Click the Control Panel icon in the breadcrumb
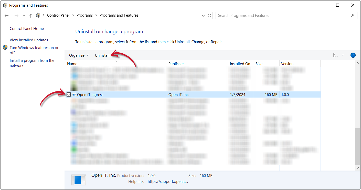This screenshot has height=190, width=361. pyautogui.click(x=38, y=15)
